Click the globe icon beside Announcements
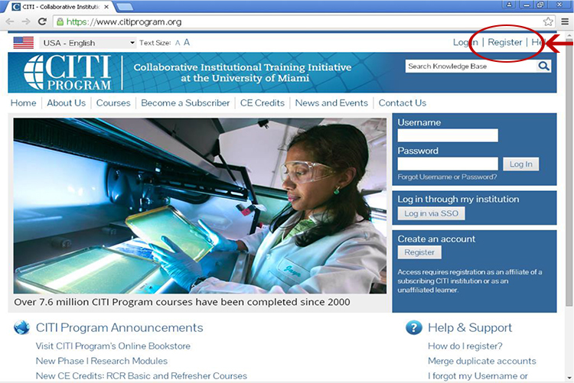 pyautogui.click(x=21, y=327)
